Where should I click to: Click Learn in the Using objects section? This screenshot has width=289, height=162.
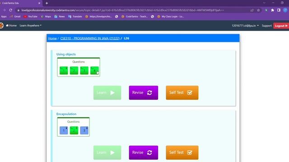pos(107,93)
